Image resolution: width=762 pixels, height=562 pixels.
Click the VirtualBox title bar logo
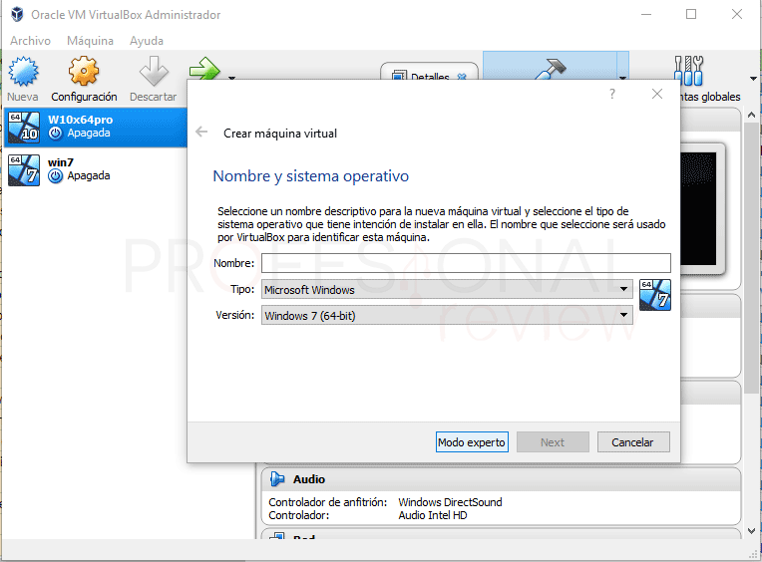tap(17, 14)
